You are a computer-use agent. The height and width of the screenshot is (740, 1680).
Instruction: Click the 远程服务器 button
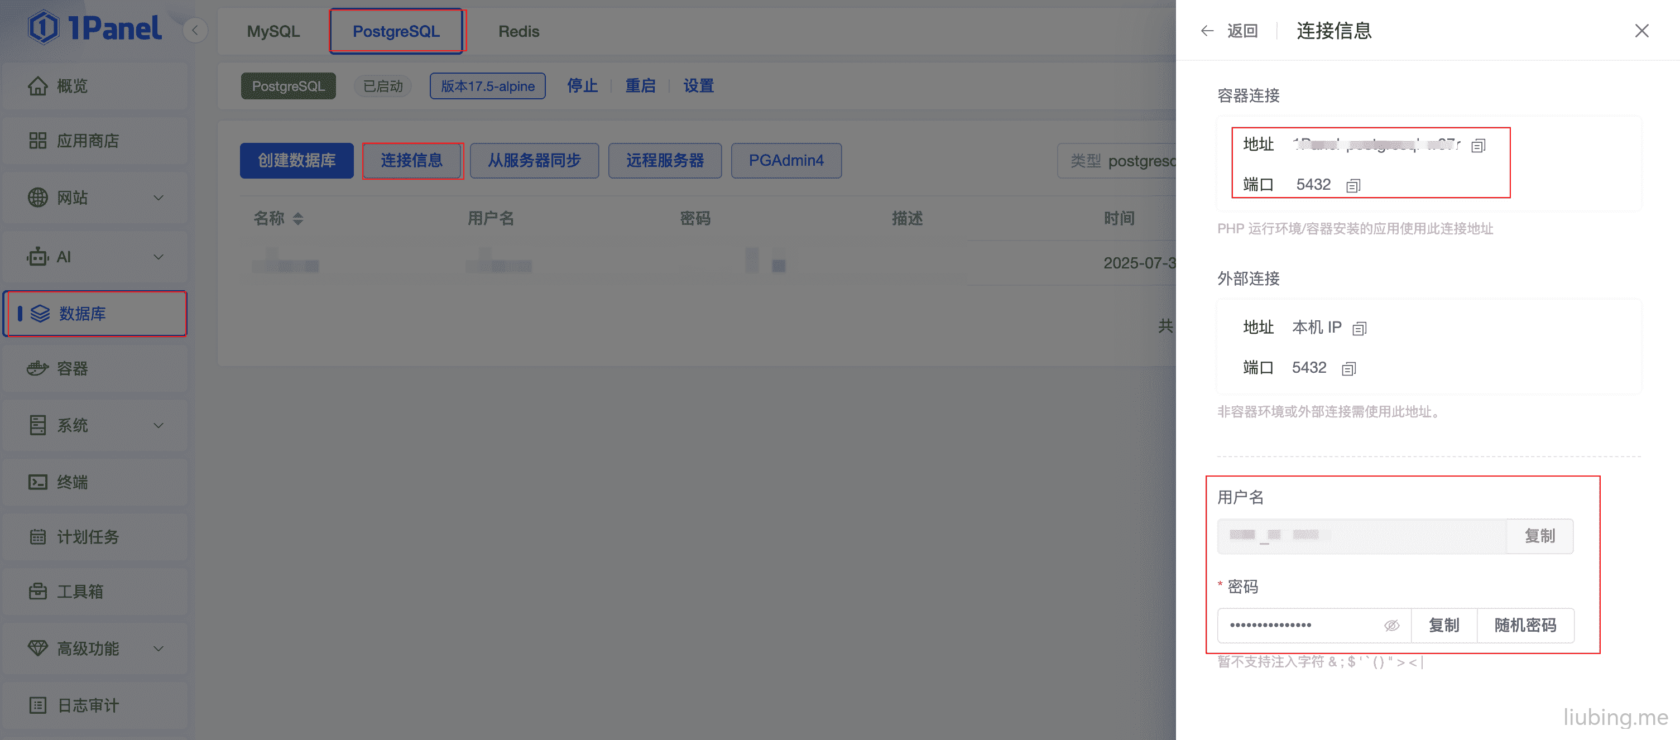click(665, 160)
